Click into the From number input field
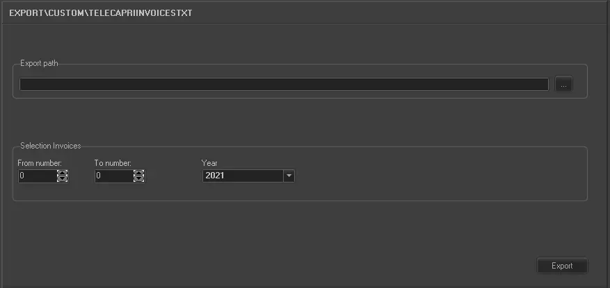Image resolution: width=610 pixels, height=288 pixels. coord(38,176)
